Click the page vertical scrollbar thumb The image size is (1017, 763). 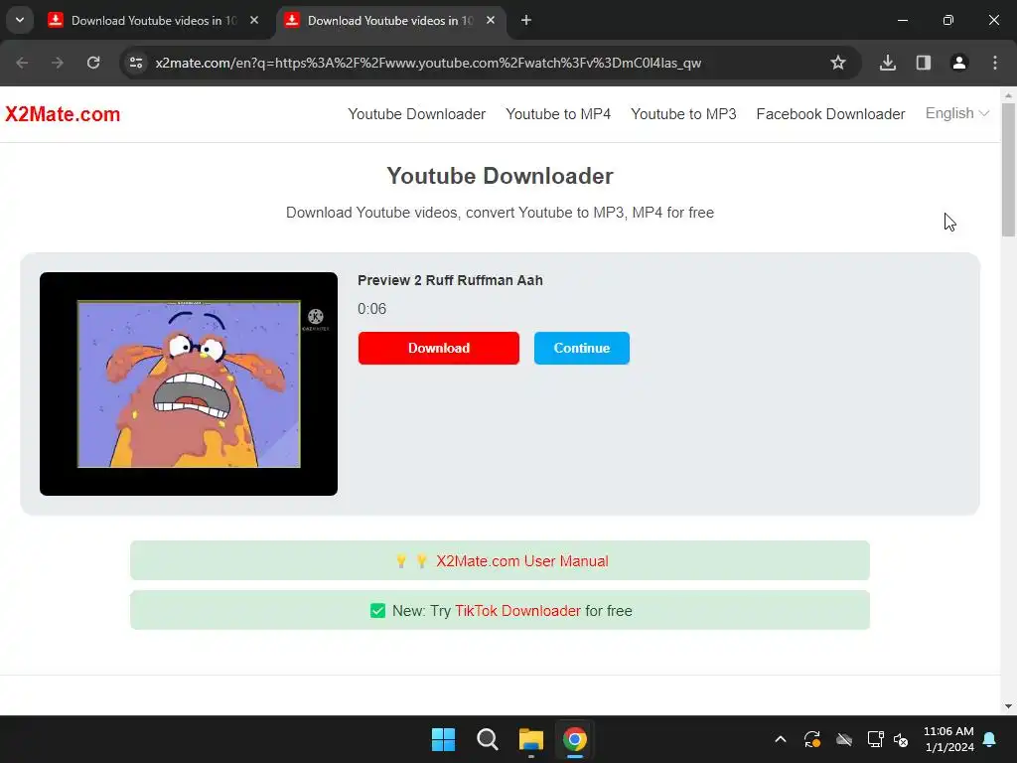tap(1009, 170)
